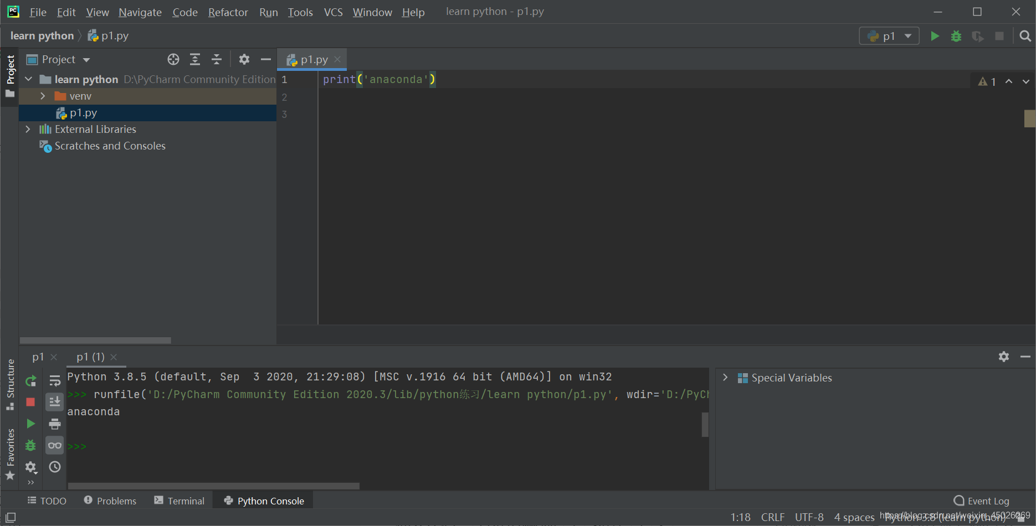Hide the Project tool window
The height and width of the screenshot is (526, 1036).
coord(266,59)
